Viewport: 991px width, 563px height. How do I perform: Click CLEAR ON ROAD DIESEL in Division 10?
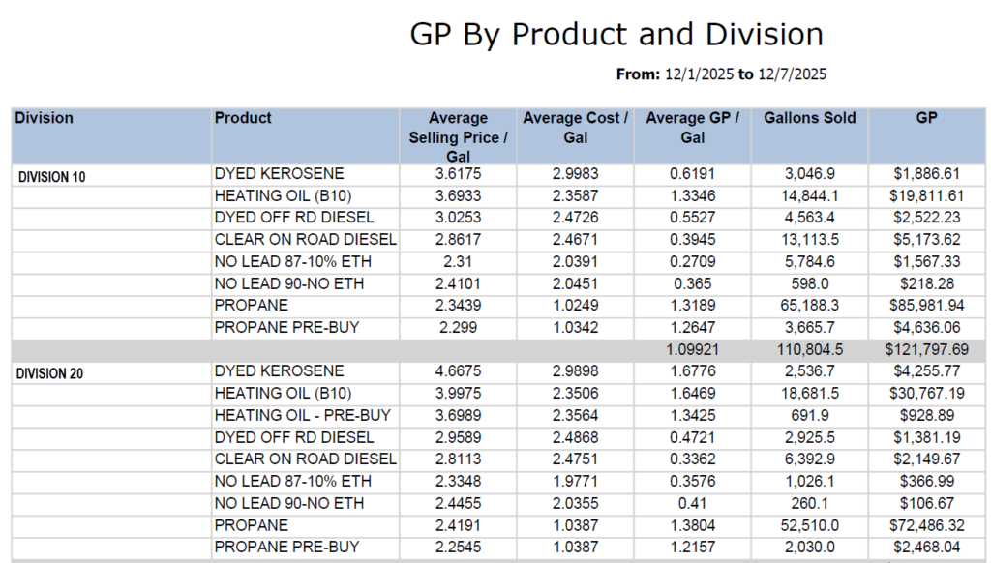[x=305, y=240]
